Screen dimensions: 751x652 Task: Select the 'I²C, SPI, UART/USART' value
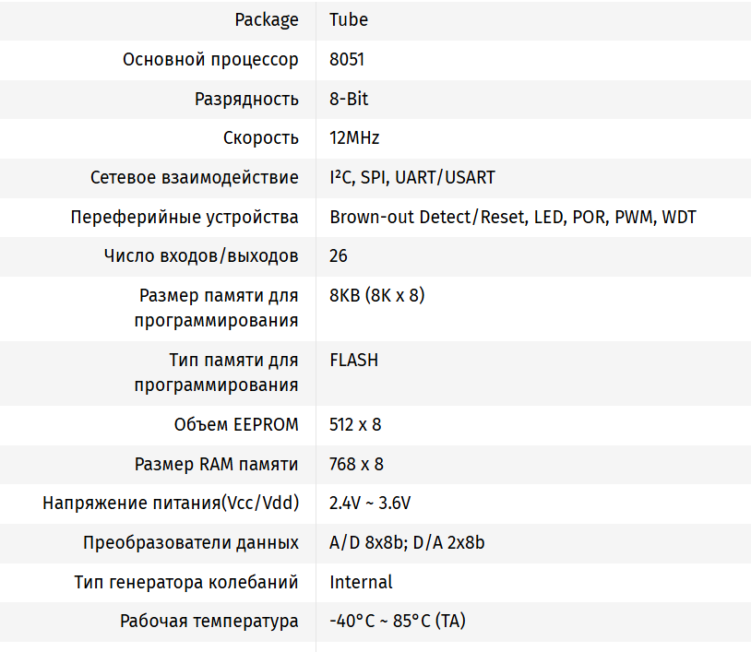(x=412, y=177)
